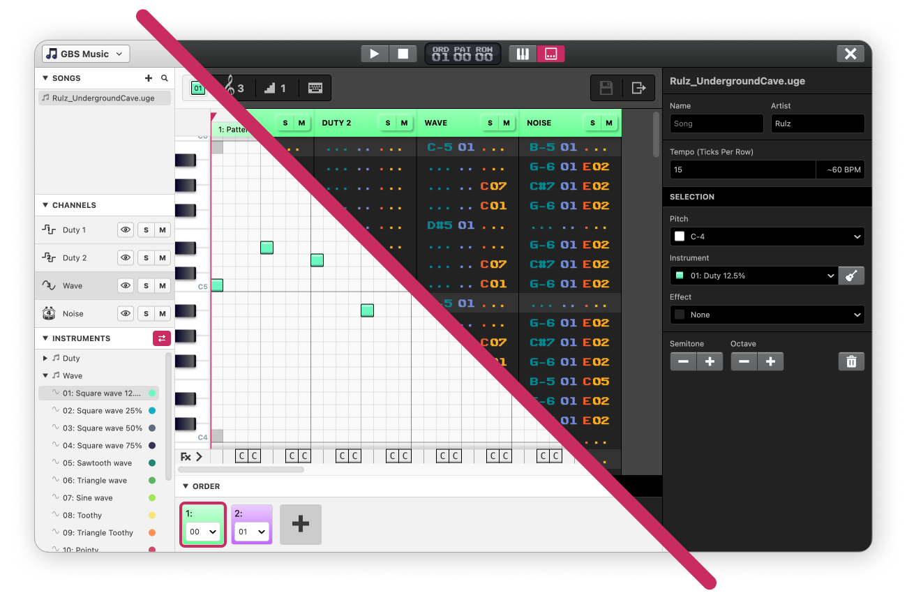
Task: Open the Effect dropdown set to None
Action: tap(767, 315)
